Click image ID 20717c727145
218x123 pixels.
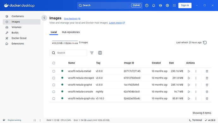132,71
